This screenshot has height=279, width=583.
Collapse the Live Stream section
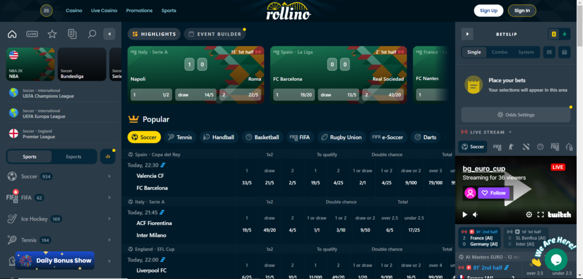(x=510, y=132)
